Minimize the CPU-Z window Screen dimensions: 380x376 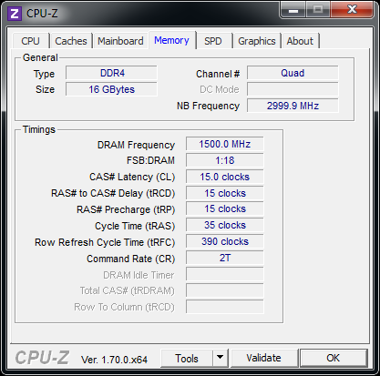coord(293,10)
